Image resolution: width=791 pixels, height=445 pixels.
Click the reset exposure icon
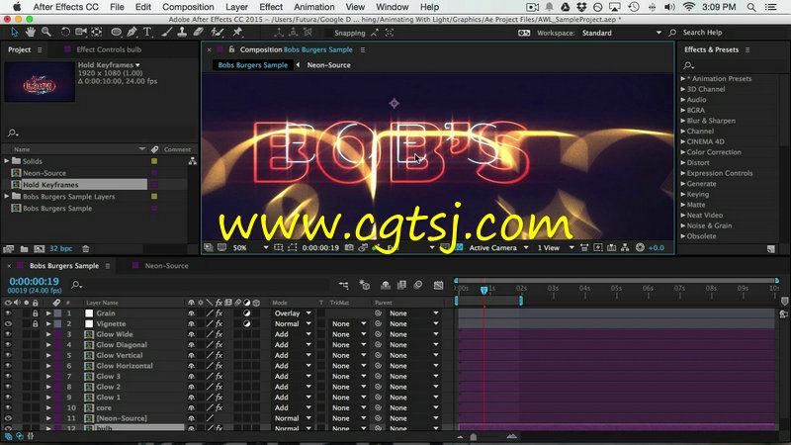(x=640, y=248)
